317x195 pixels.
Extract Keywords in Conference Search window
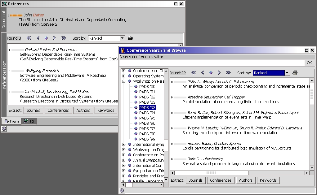pos(268,180)
